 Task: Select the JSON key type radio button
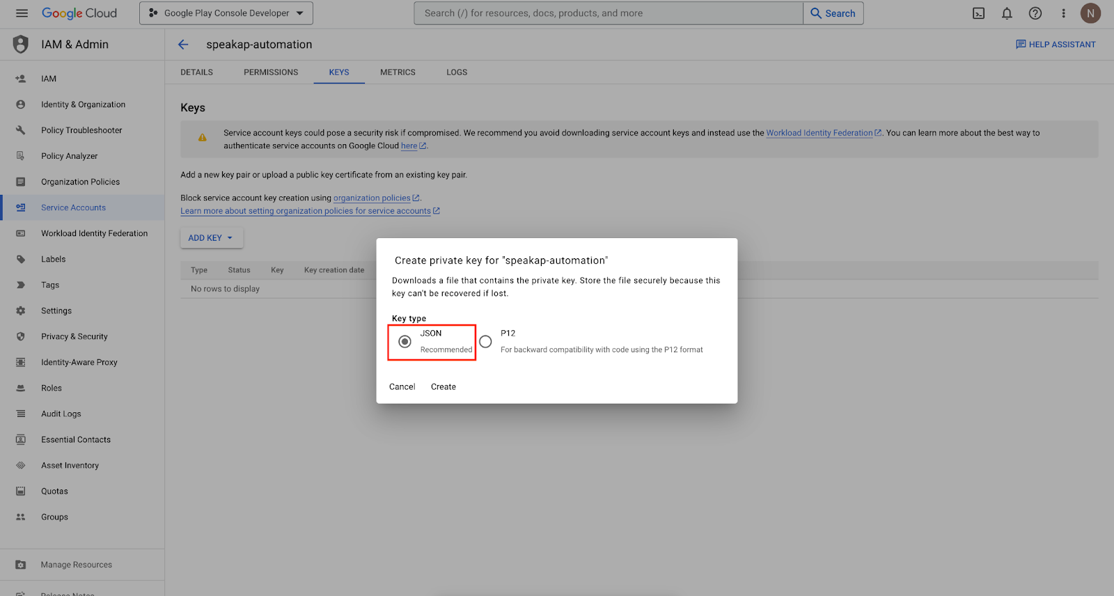(x=405, y=342)
